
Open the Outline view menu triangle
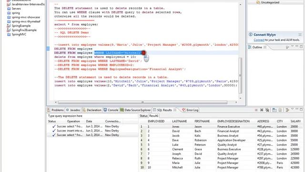pos(292,46)
